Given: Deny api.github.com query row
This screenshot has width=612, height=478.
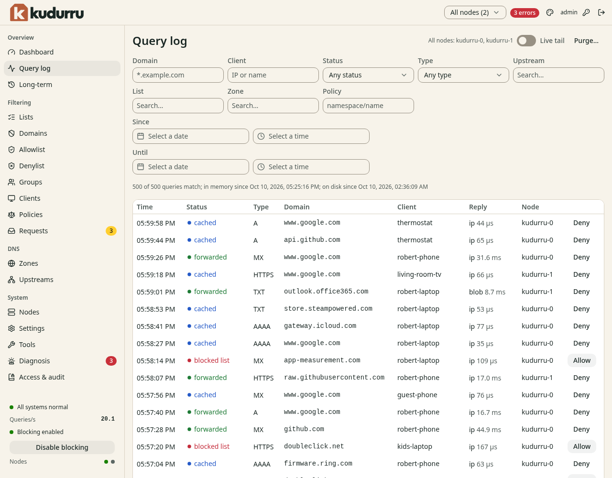Looking at the screenshot, I should click(x=581, y=240).
